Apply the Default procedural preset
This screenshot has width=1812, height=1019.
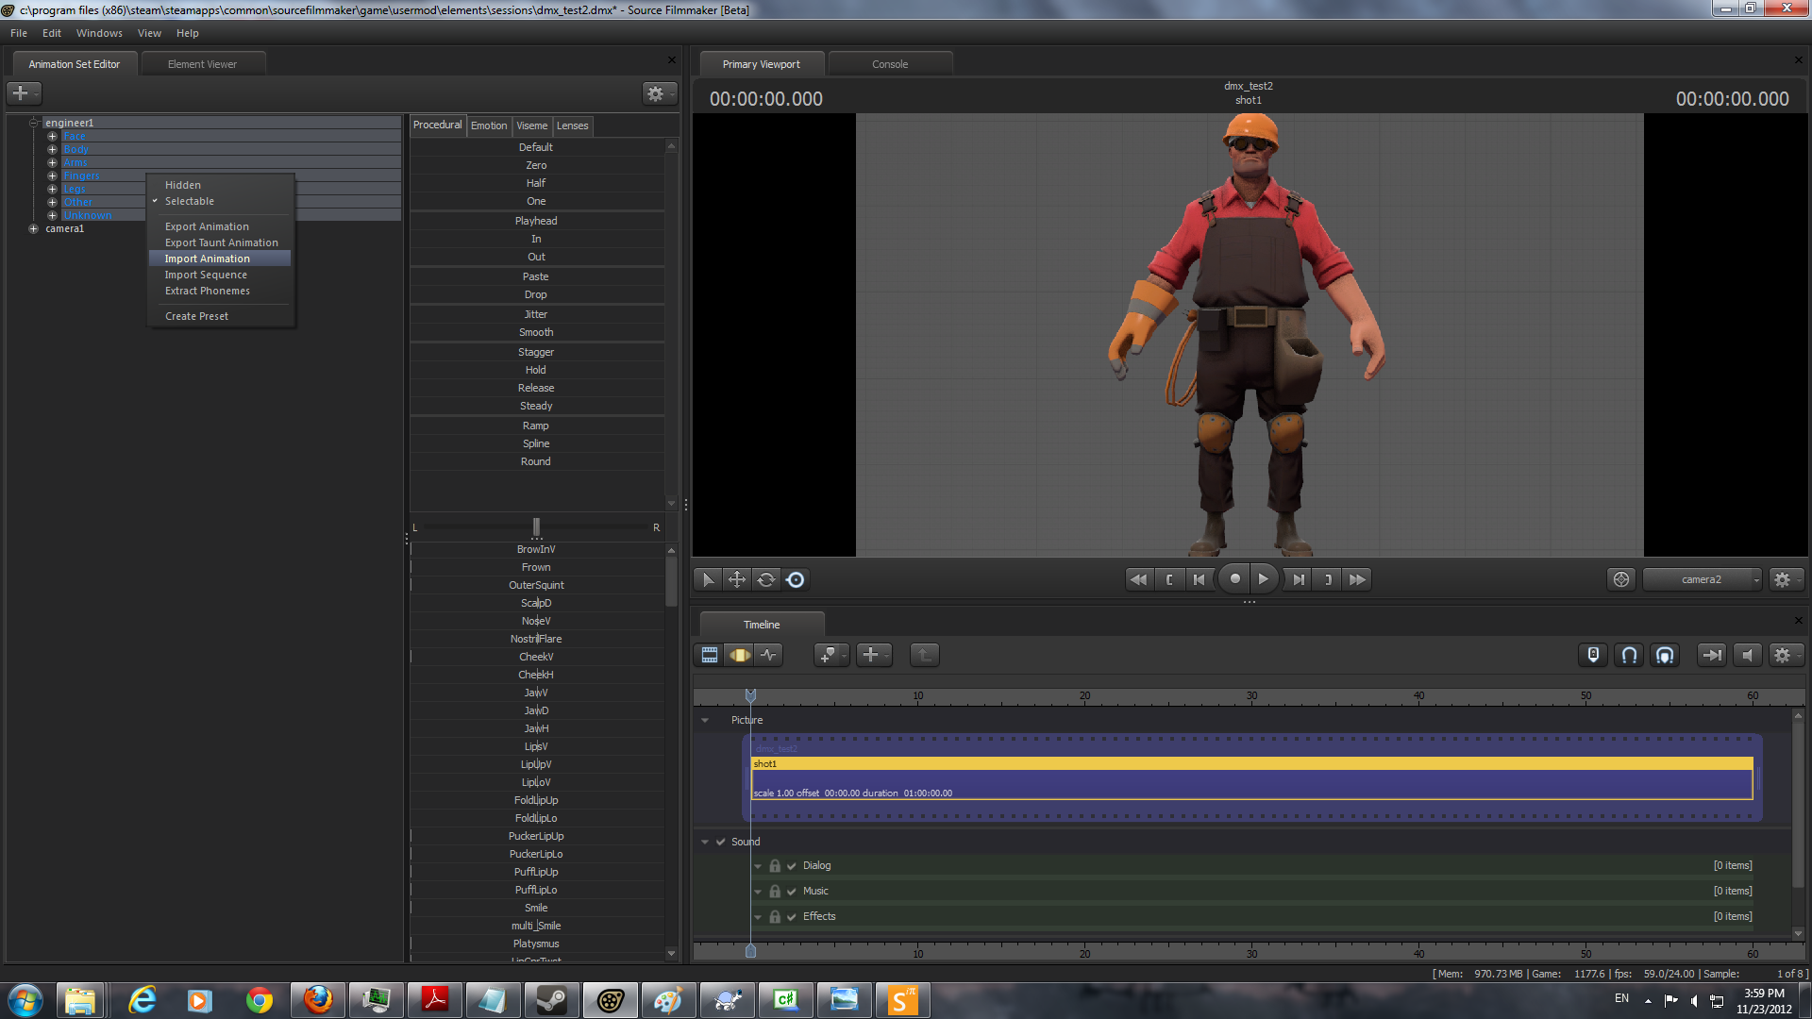pos(536,147)
